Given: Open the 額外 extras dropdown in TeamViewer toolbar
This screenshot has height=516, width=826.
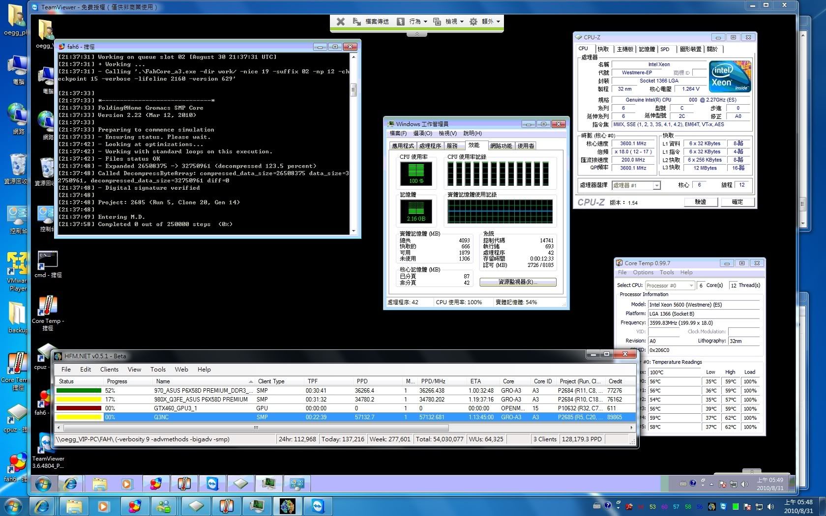Looking at the screenshot, I should tap(484, 22).
